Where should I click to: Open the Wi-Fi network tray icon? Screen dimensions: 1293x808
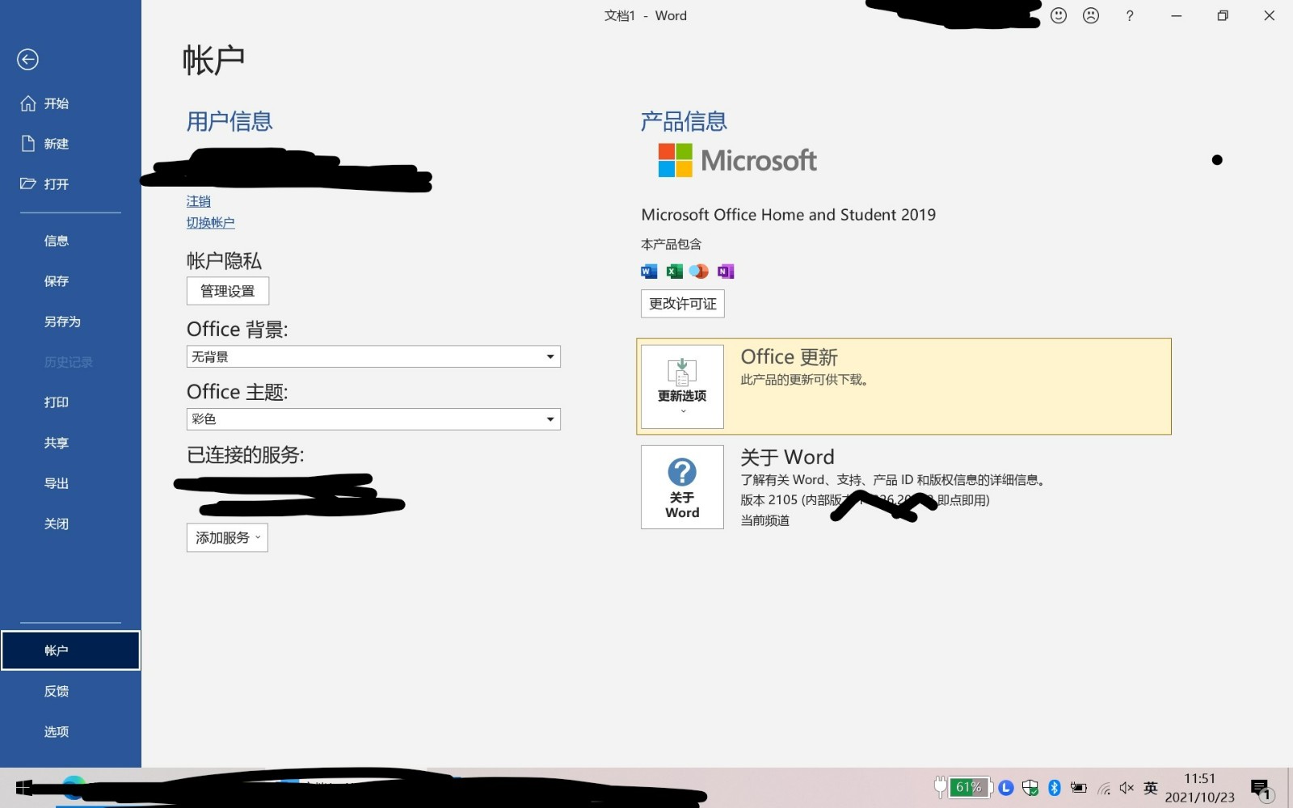1104,789
